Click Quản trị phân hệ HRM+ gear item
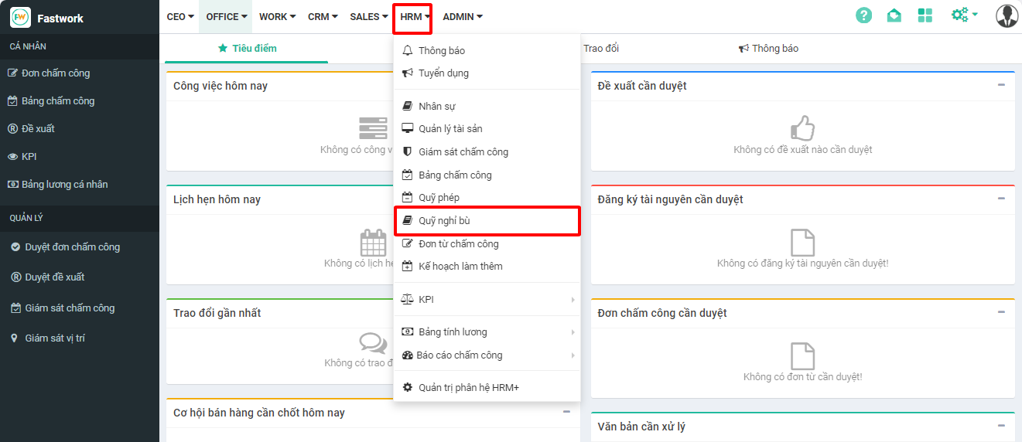 468,387
